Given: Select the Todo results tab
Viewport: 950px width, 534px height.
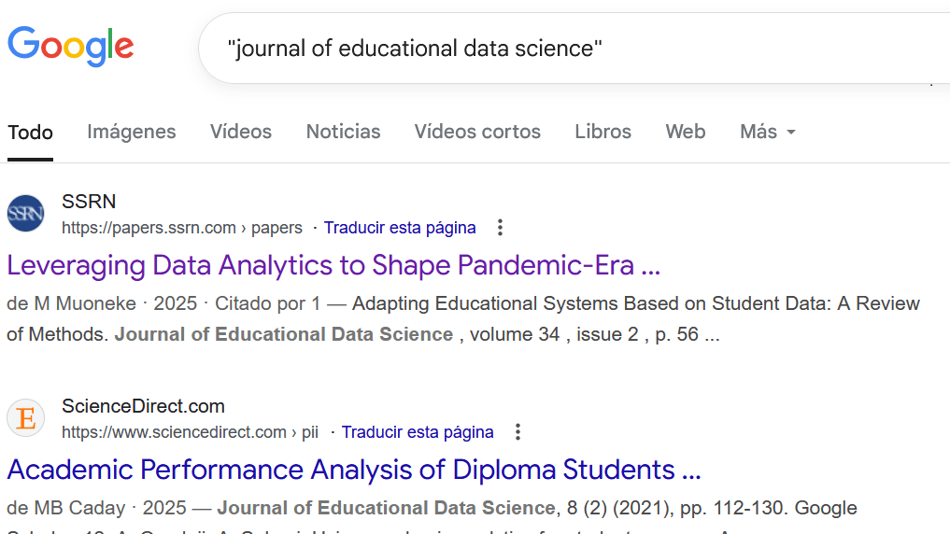Looking at the screenshot, I should 30,132.
